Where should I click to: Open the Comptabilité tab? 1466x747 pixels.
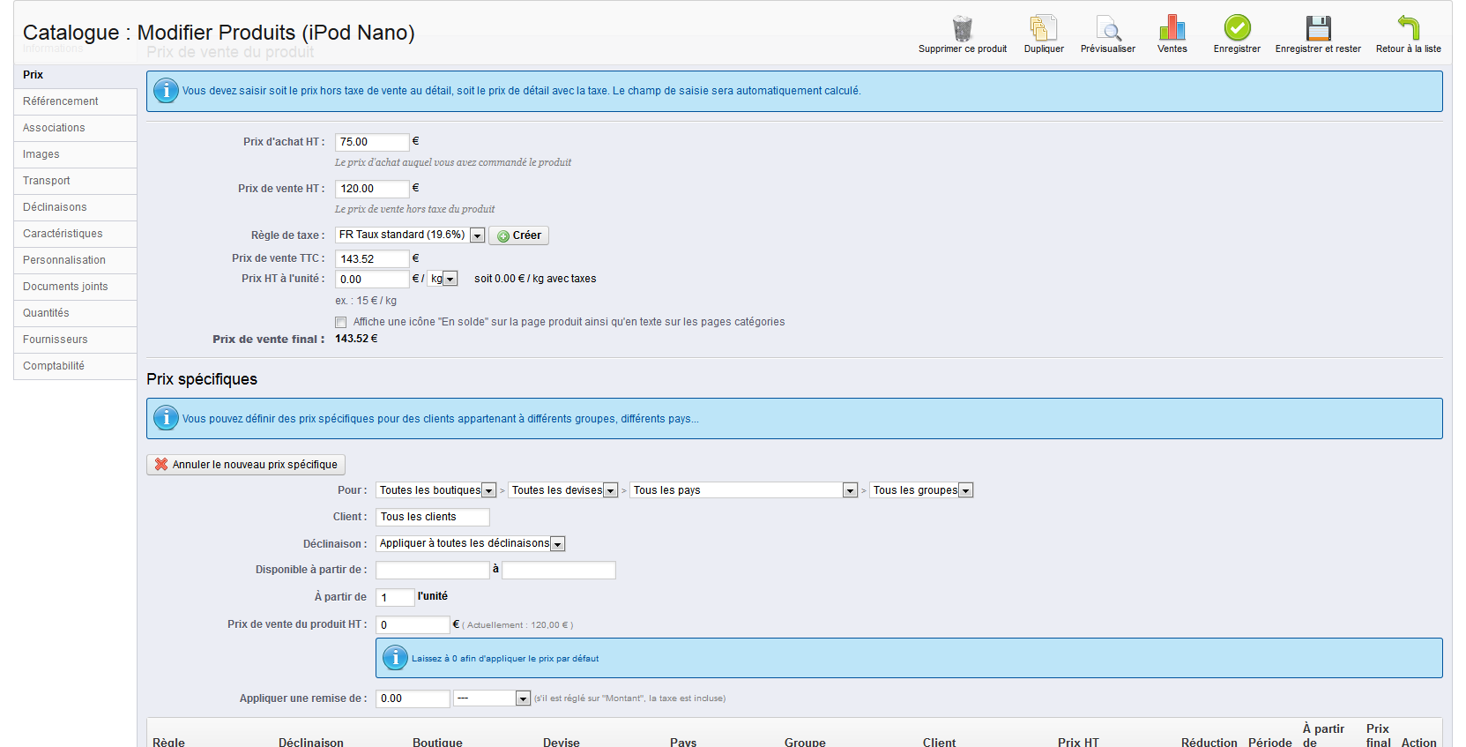75,366
